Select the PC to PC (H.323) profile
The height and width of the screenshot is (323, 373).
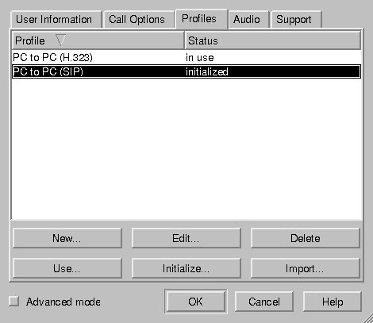coord(186,57)
